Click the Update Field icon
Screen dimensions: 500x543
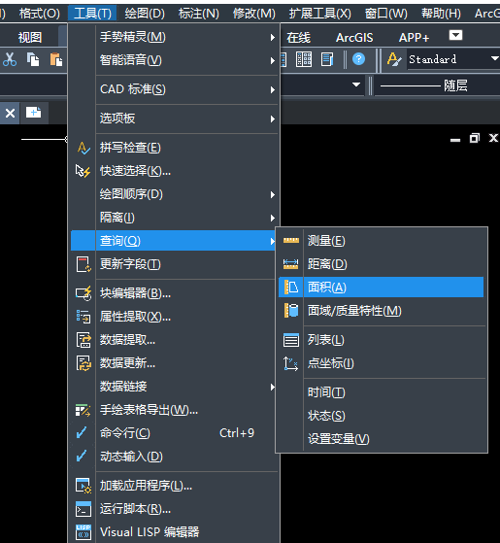(83, 264)
